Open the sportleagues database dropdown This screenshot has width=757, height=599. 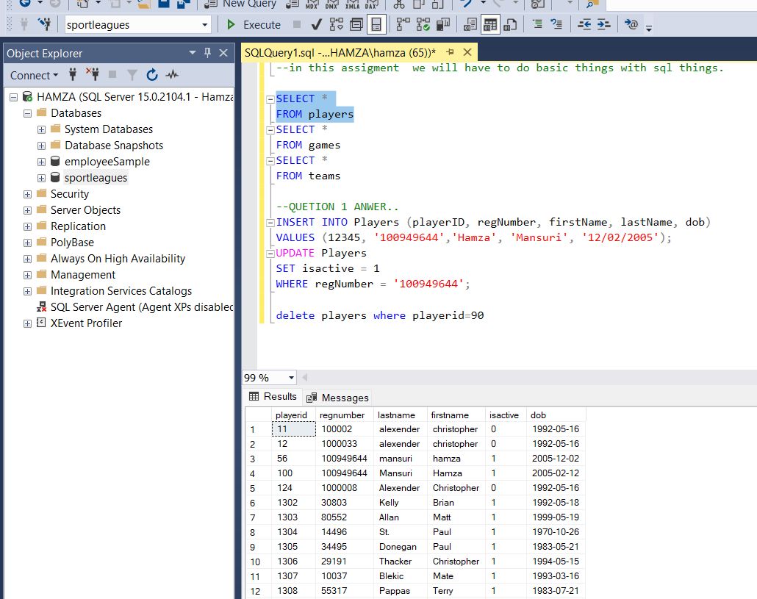pyautogui.click(x=205, y=25)
